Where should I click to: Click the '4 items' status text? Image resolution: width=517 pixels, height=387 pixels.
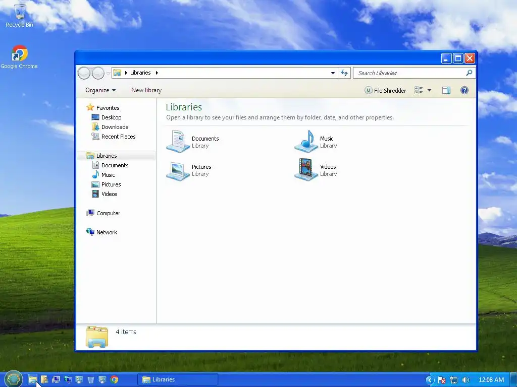[x=126, y=332]
